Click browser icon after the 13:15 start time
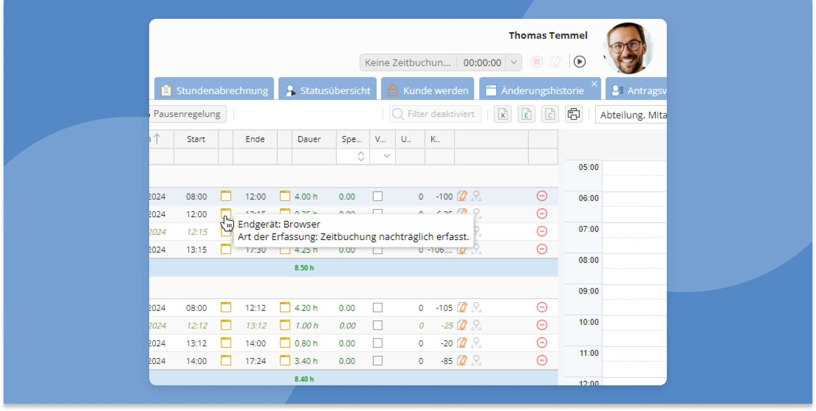The image size is (816, 411). point(226,249)
